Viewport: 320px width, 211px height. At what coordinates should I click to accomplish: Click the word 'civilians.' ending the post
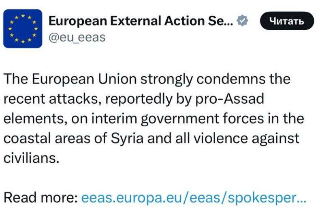32,158
